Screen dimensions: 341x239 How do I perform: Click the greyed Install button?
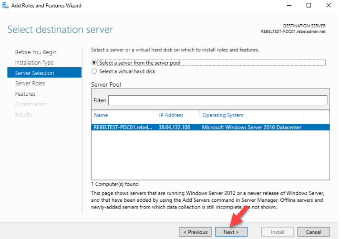pyautogui.click(x=278, y=232)
